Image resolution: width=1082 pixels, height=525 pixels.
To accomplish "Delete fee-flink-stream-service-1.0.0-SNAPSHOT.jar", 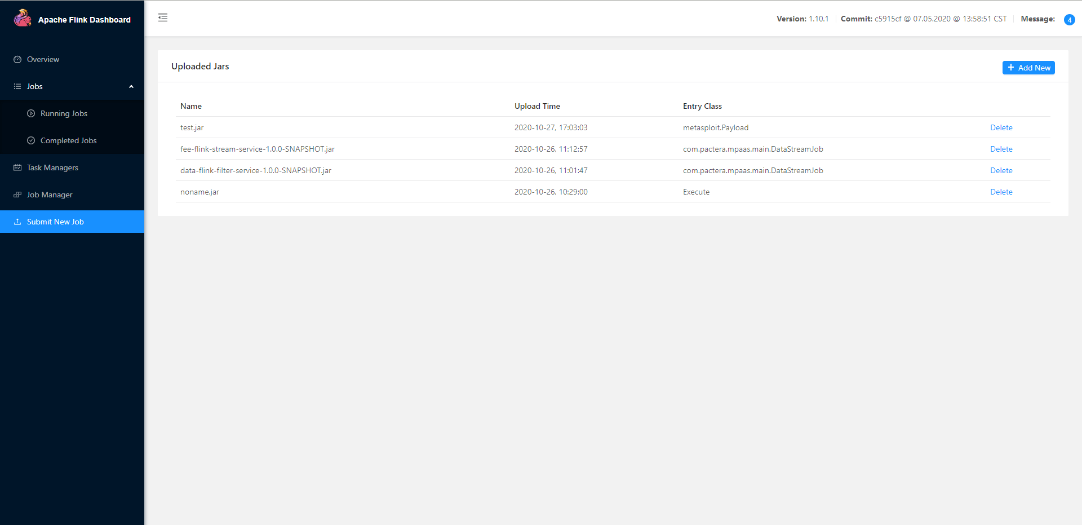I will [x=1001, y=149].
